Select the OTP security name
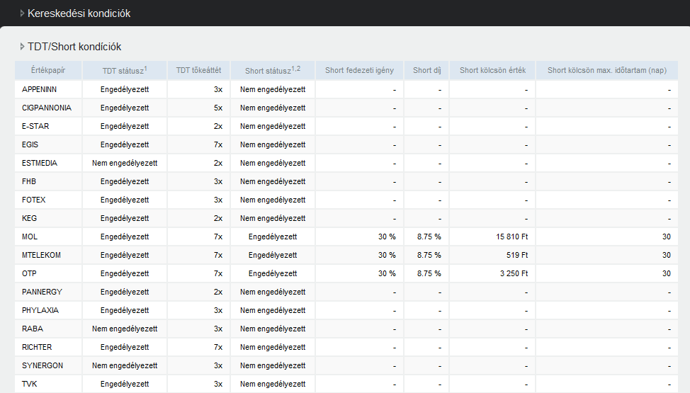The height and width of the screenshot is (393, 690). click(30, 274)
